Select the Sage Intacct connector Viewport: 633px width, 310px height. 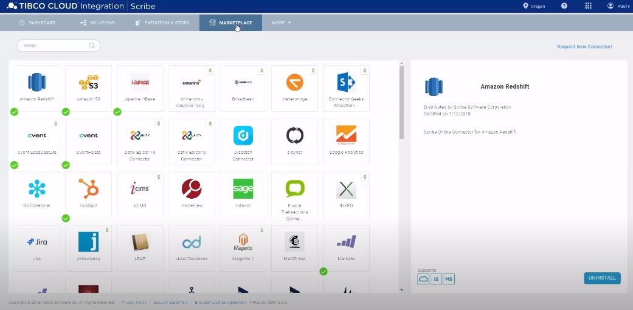243,195
